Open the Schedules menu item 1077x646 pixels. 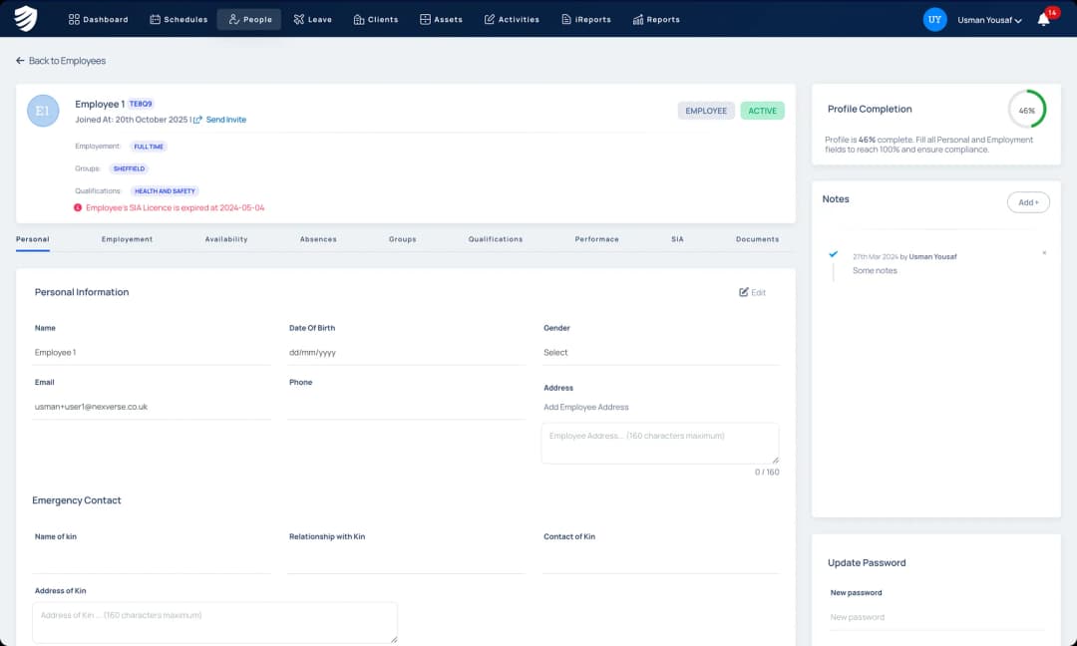[x=179, y=19]
